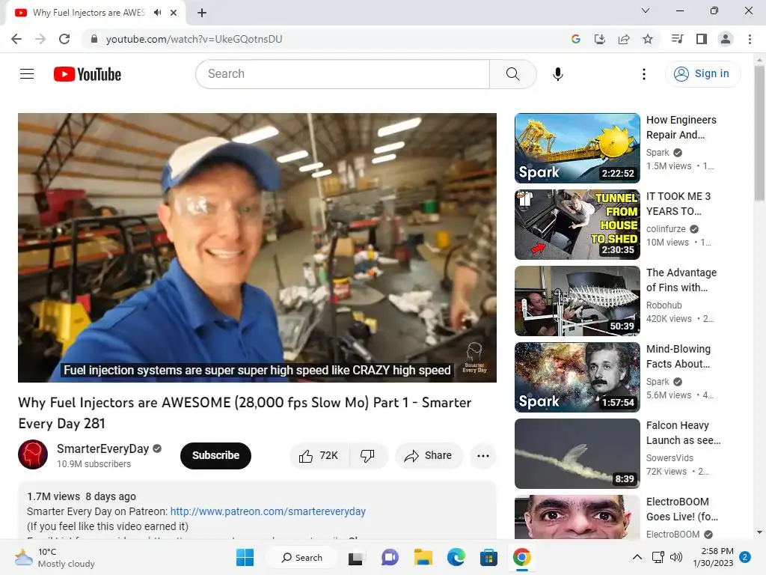Open SmarterEveryDay channel name link

[x=102, y=449]
